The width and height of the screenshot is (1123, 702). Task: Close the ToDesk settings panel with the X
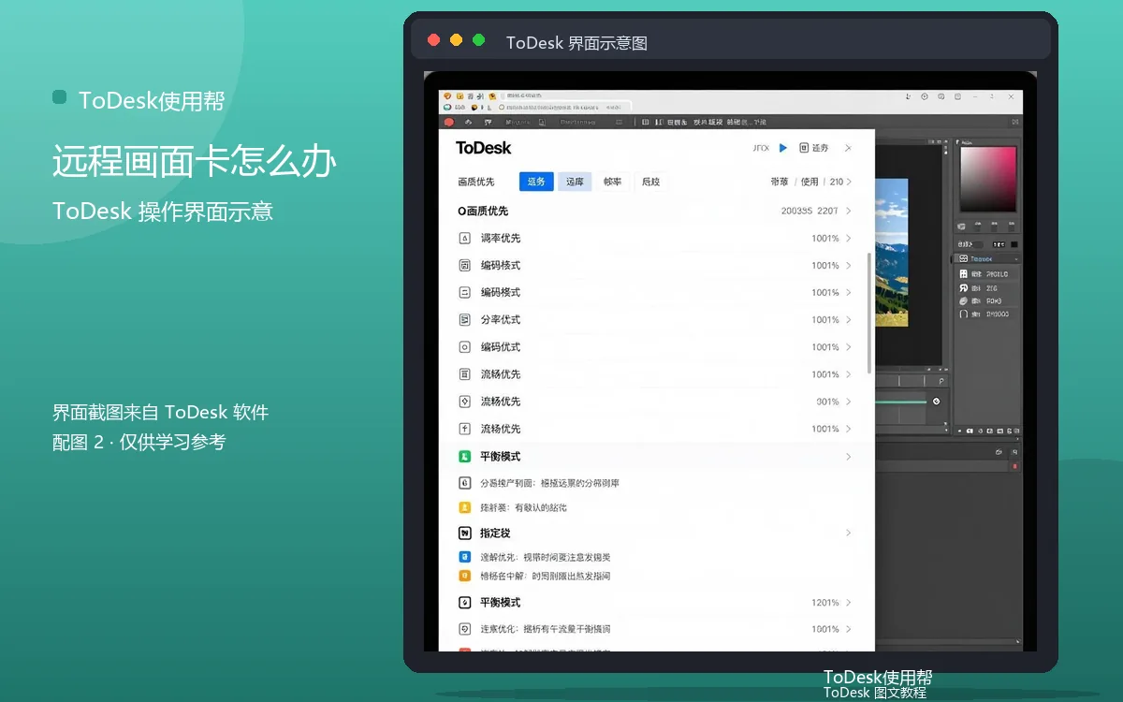click(x=848, y=148)
